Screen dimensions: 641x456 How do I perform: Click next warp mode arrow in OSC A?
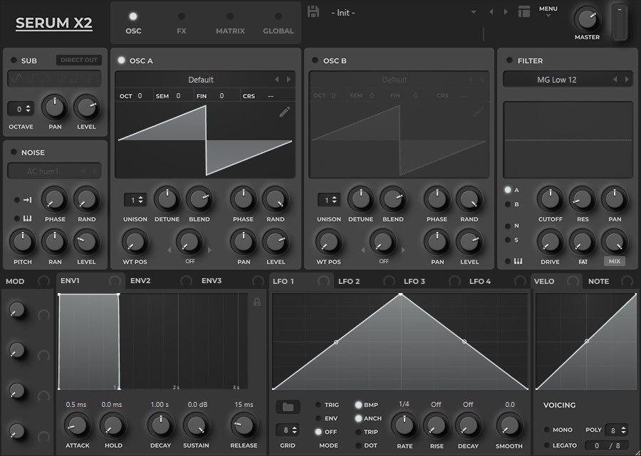coord(209,250)
